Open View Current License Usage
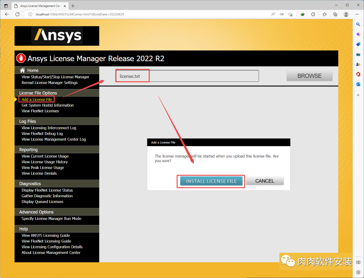Image resolution: width=364 pixels, height=278 pixels. coord(45,156)
